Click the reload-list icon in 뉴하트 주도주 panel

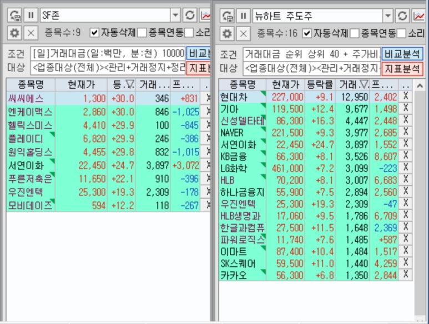click(x=227, y=16)
